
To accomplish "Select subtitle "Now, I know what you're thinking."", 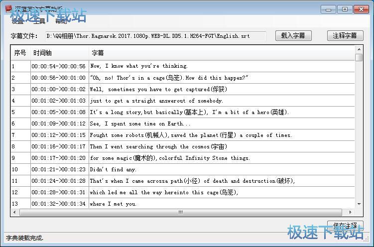I will (x=222, y=66).
